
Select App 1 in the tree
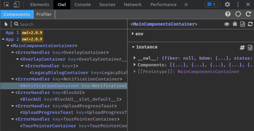pyautogui.click(x=12, y=33)
